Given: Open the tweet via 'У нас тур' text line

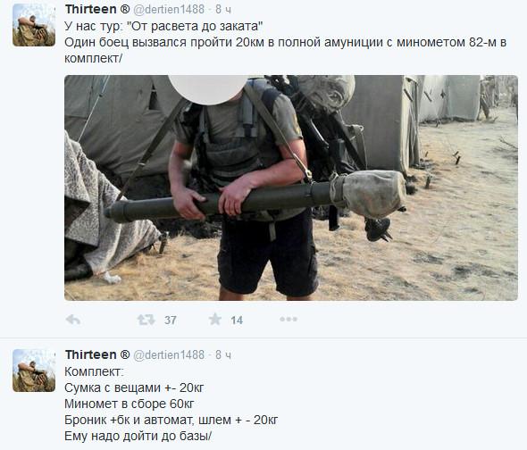Looking at the screenshot, I should (x=163, y=26).
